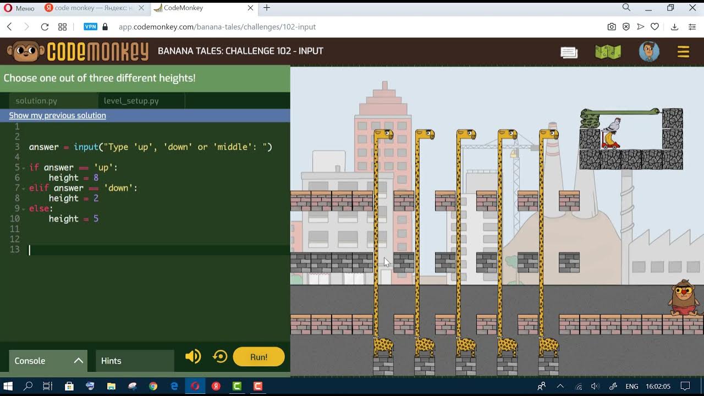
Task: Open the Hints panel
Action: tap(135, 361)
